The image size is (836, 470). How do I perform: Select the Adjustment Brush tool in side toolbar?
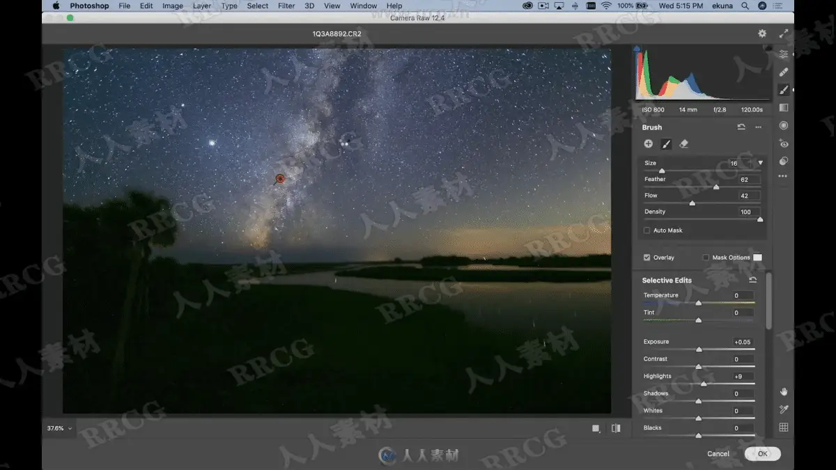point(784,90)
